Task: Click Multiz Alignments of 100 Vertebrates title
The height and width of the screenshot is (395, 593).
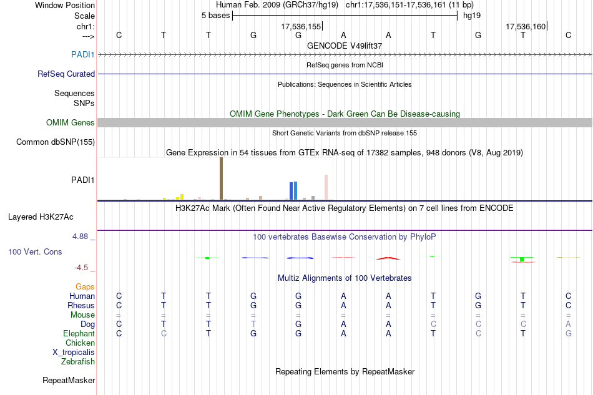Action: coord(345,278)
